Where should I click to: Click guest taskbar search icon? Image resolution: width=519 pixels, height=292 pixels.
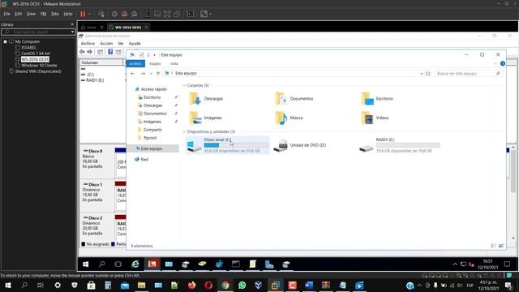[102, 264]
